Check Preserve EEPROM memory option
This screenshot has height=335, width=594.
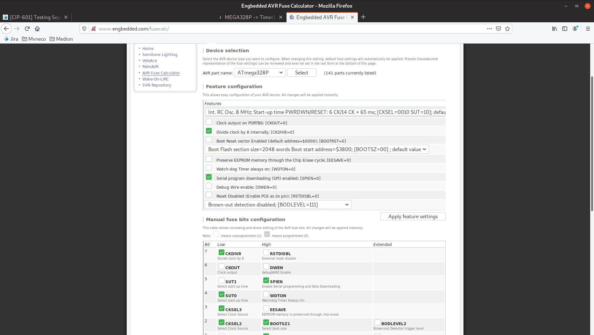[x=209, y=159]
